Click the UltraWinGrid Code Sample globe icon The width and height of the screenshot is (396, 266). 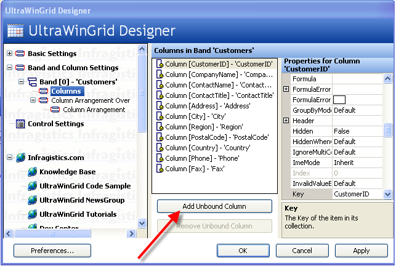coord(33,186)
